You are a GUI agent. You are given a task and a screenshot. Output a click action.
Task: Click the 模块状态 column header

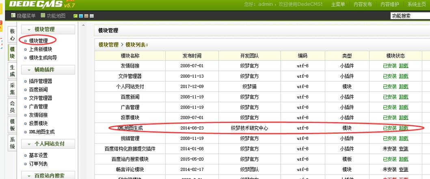click(x=395, y=56)
